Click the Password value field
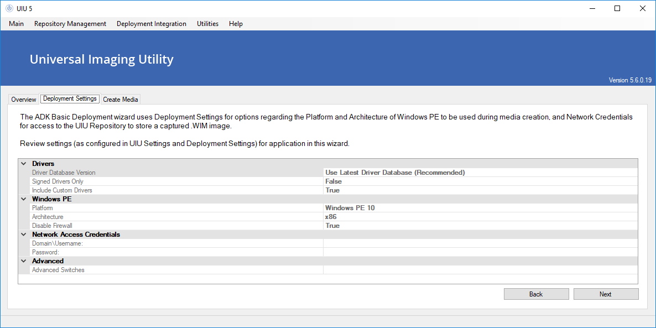656x328 pixels. point(480,252)
